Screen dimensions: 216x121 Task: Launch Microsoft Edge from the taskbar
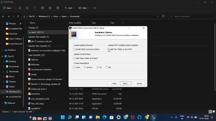coord(105,117)
